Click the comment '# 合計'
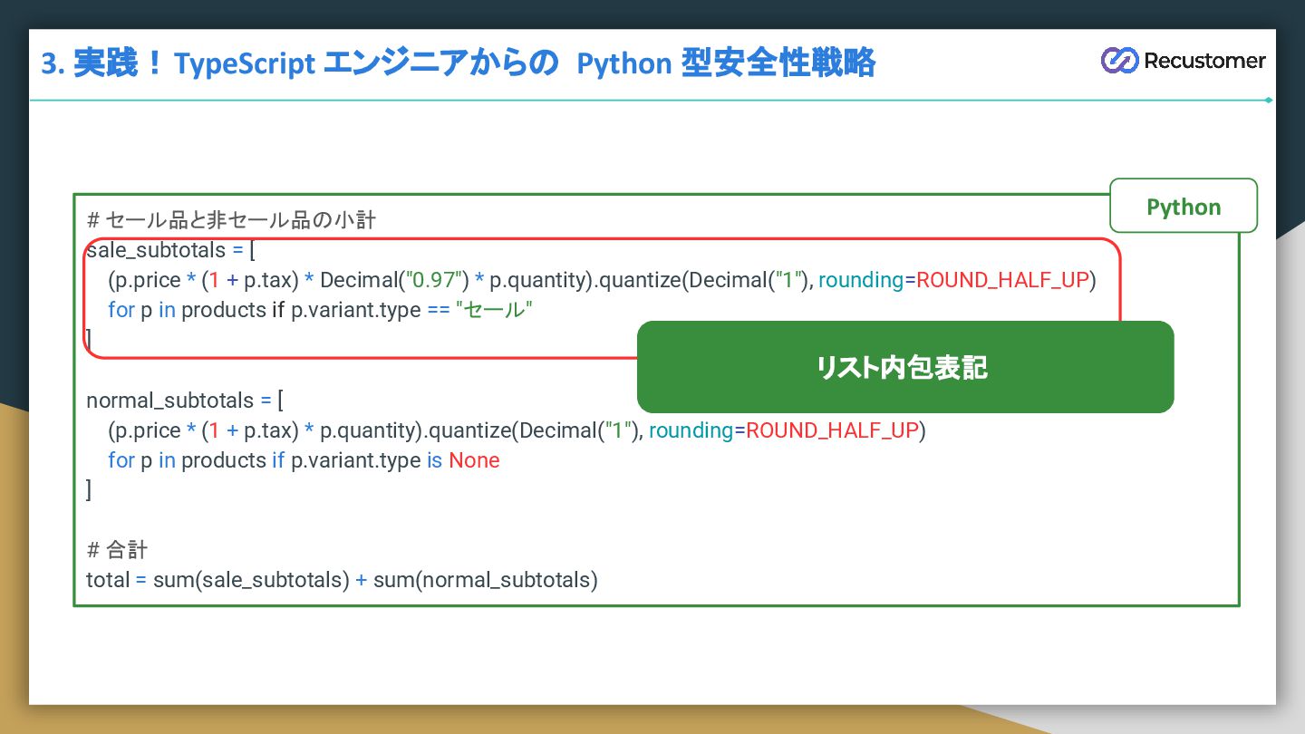 pyautogui.click(x=117, y=550)
